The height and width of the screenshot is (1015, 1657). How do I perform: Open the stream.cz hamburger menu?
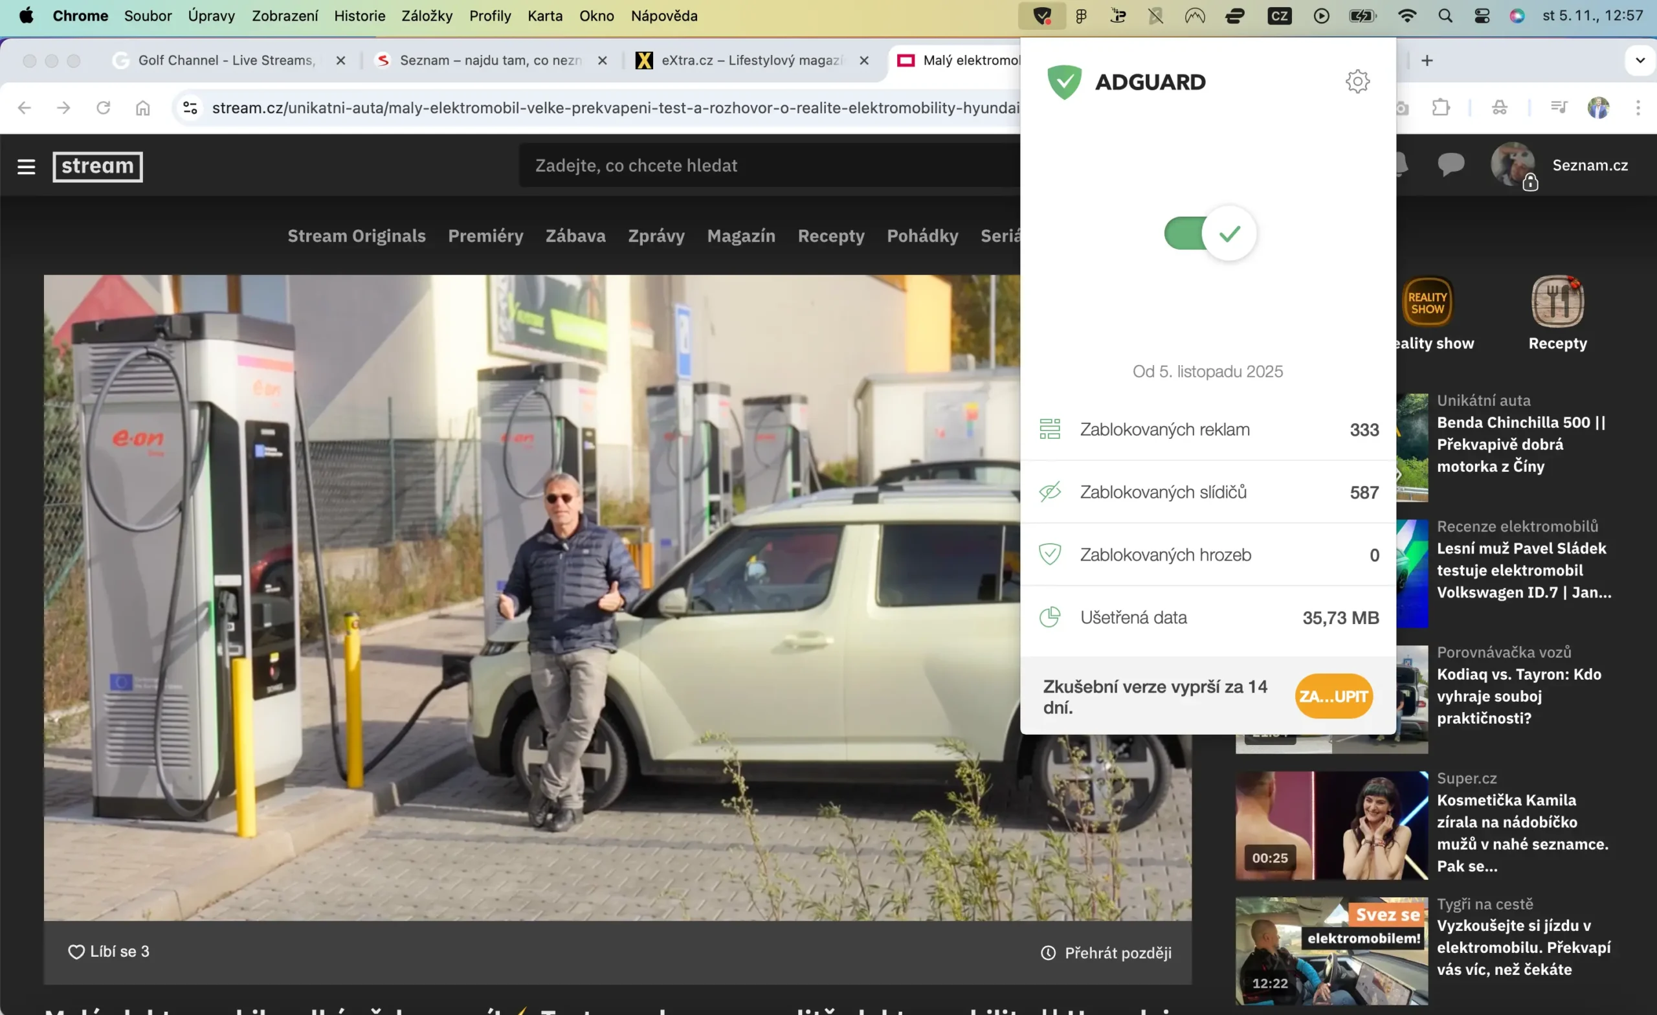point(27,166)
